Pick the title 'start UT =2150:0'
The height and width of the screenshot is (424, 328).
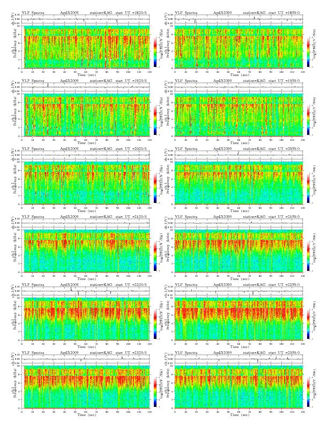[x=284, y=217]
